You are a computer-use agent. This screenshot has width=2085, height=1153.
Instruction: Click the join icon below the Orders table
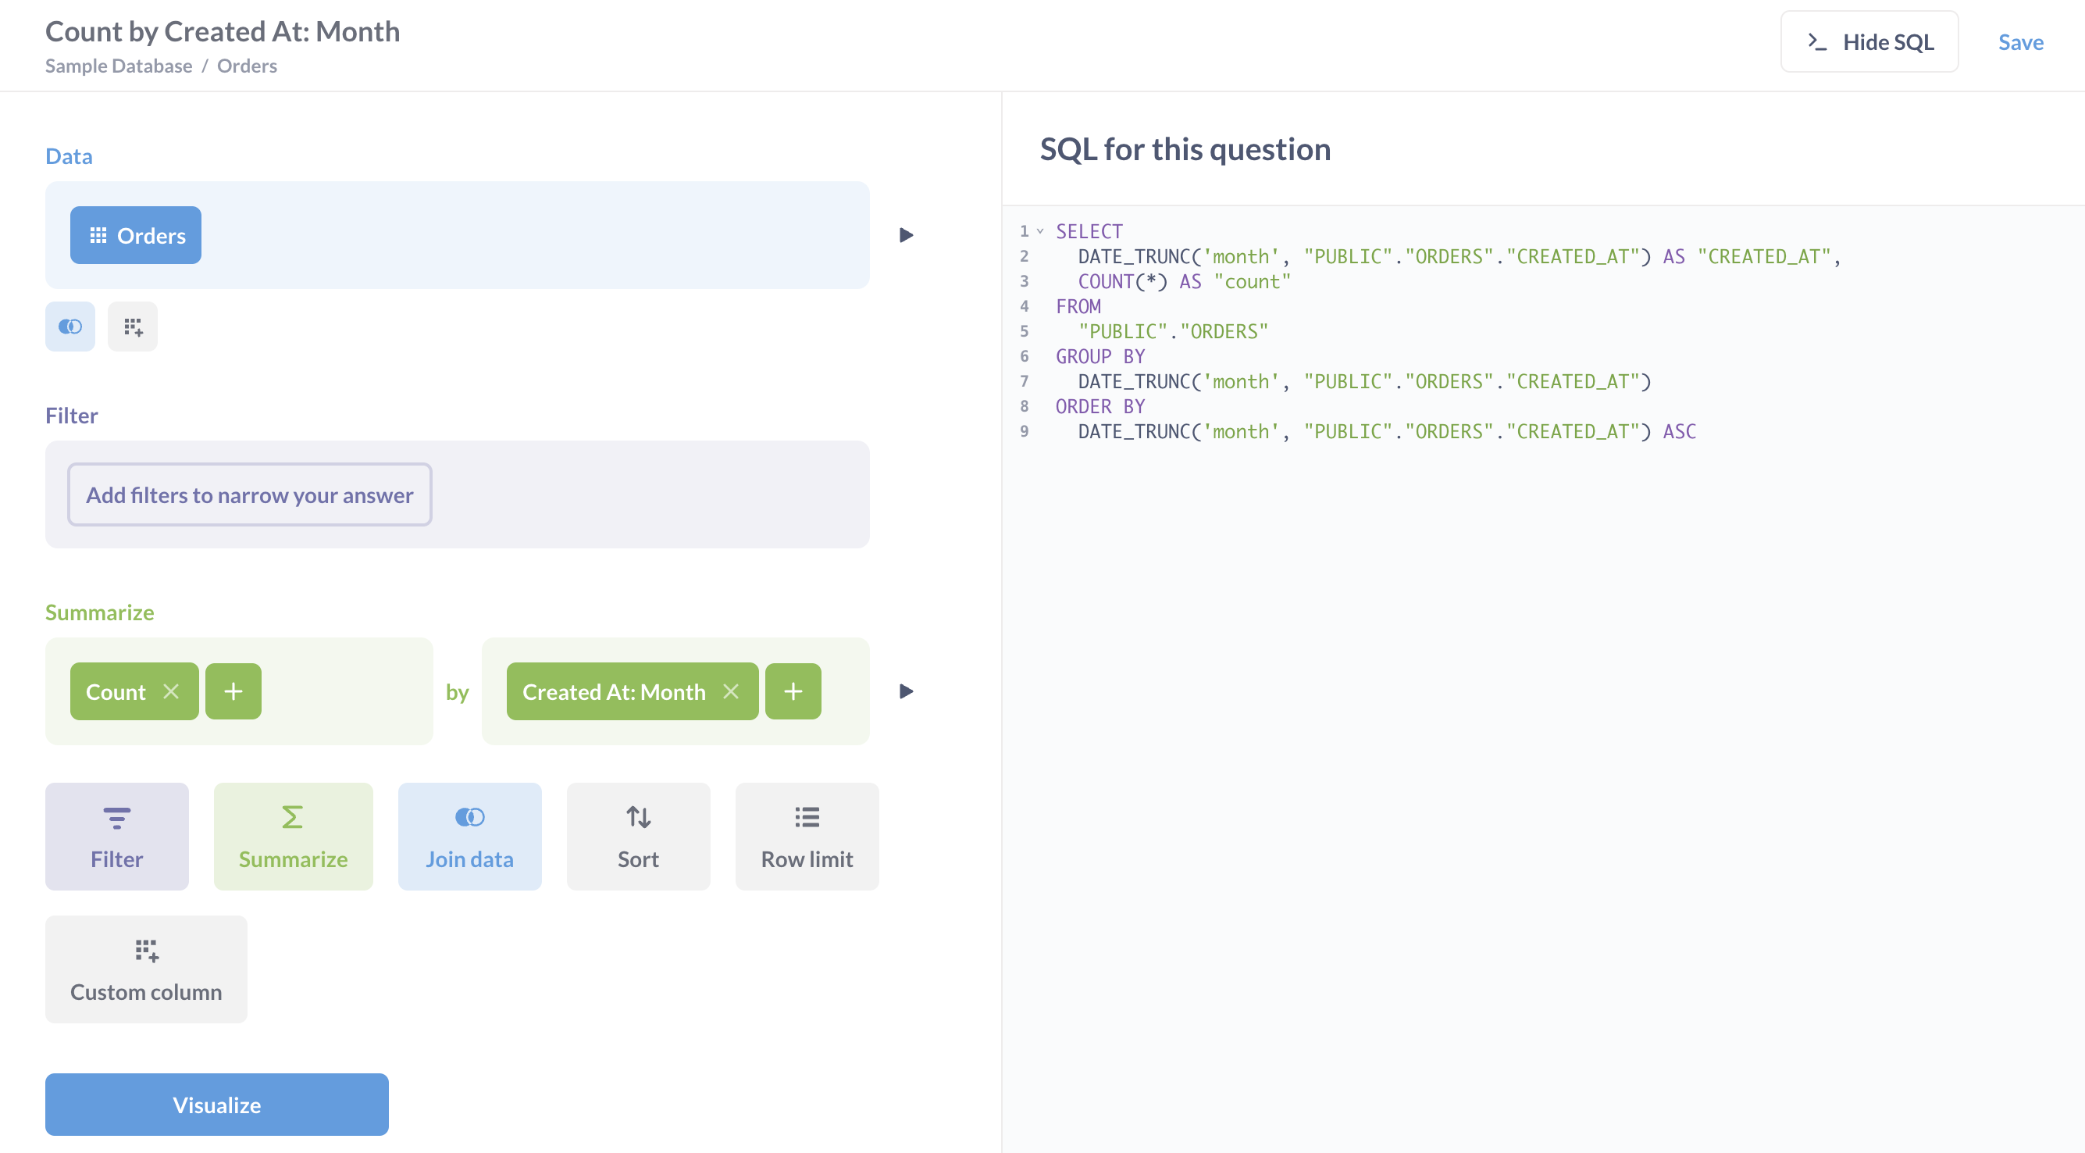coord(69,327)
